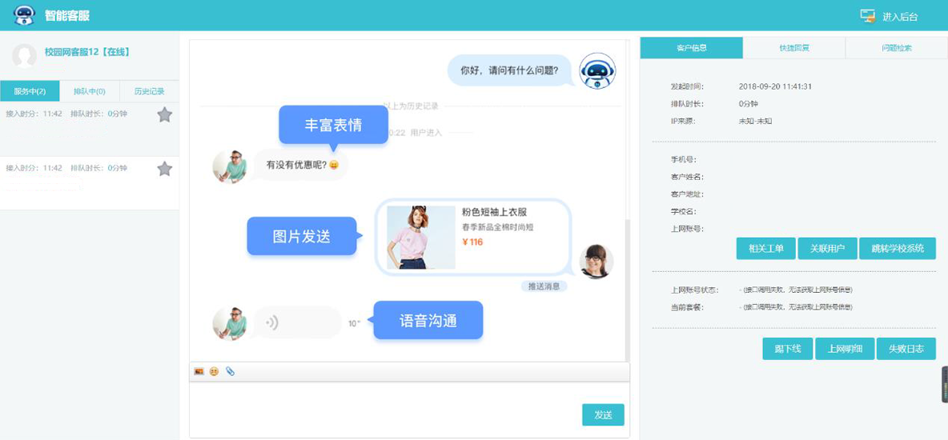Star the first conversation in list
Image resolution: width=948 pixels, height=440 pixels.
click(x=164, y=115)
